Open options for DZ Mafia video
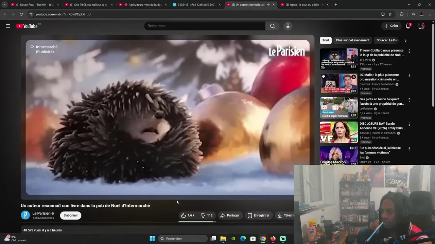Viewport: 435px width, 244px height. (x=409, y=76)
